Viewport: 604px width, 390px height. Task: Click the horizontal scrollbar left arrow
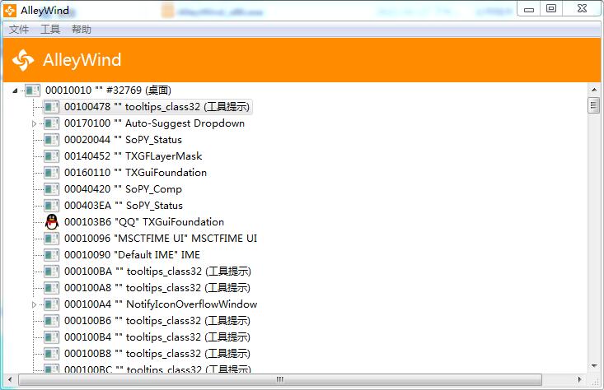(x=10, y=379)
